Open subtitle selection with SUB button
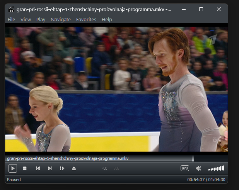Image resolution: width=239 pixels, height=190 pixels. (116, 168)
